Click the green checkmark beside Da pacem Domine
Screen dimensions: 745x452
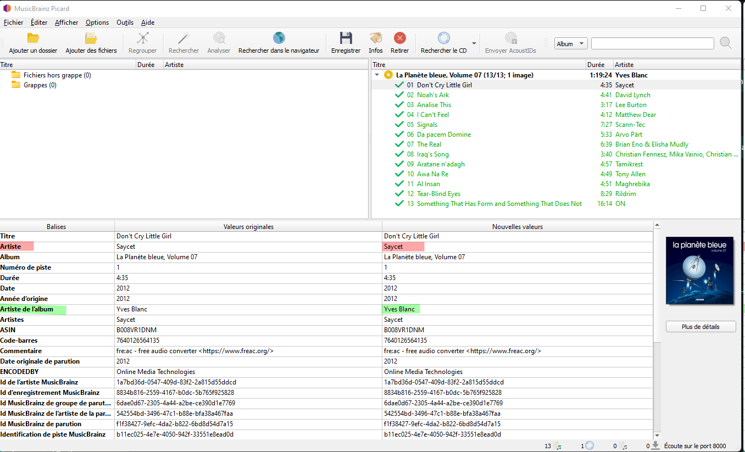point(399,135)
